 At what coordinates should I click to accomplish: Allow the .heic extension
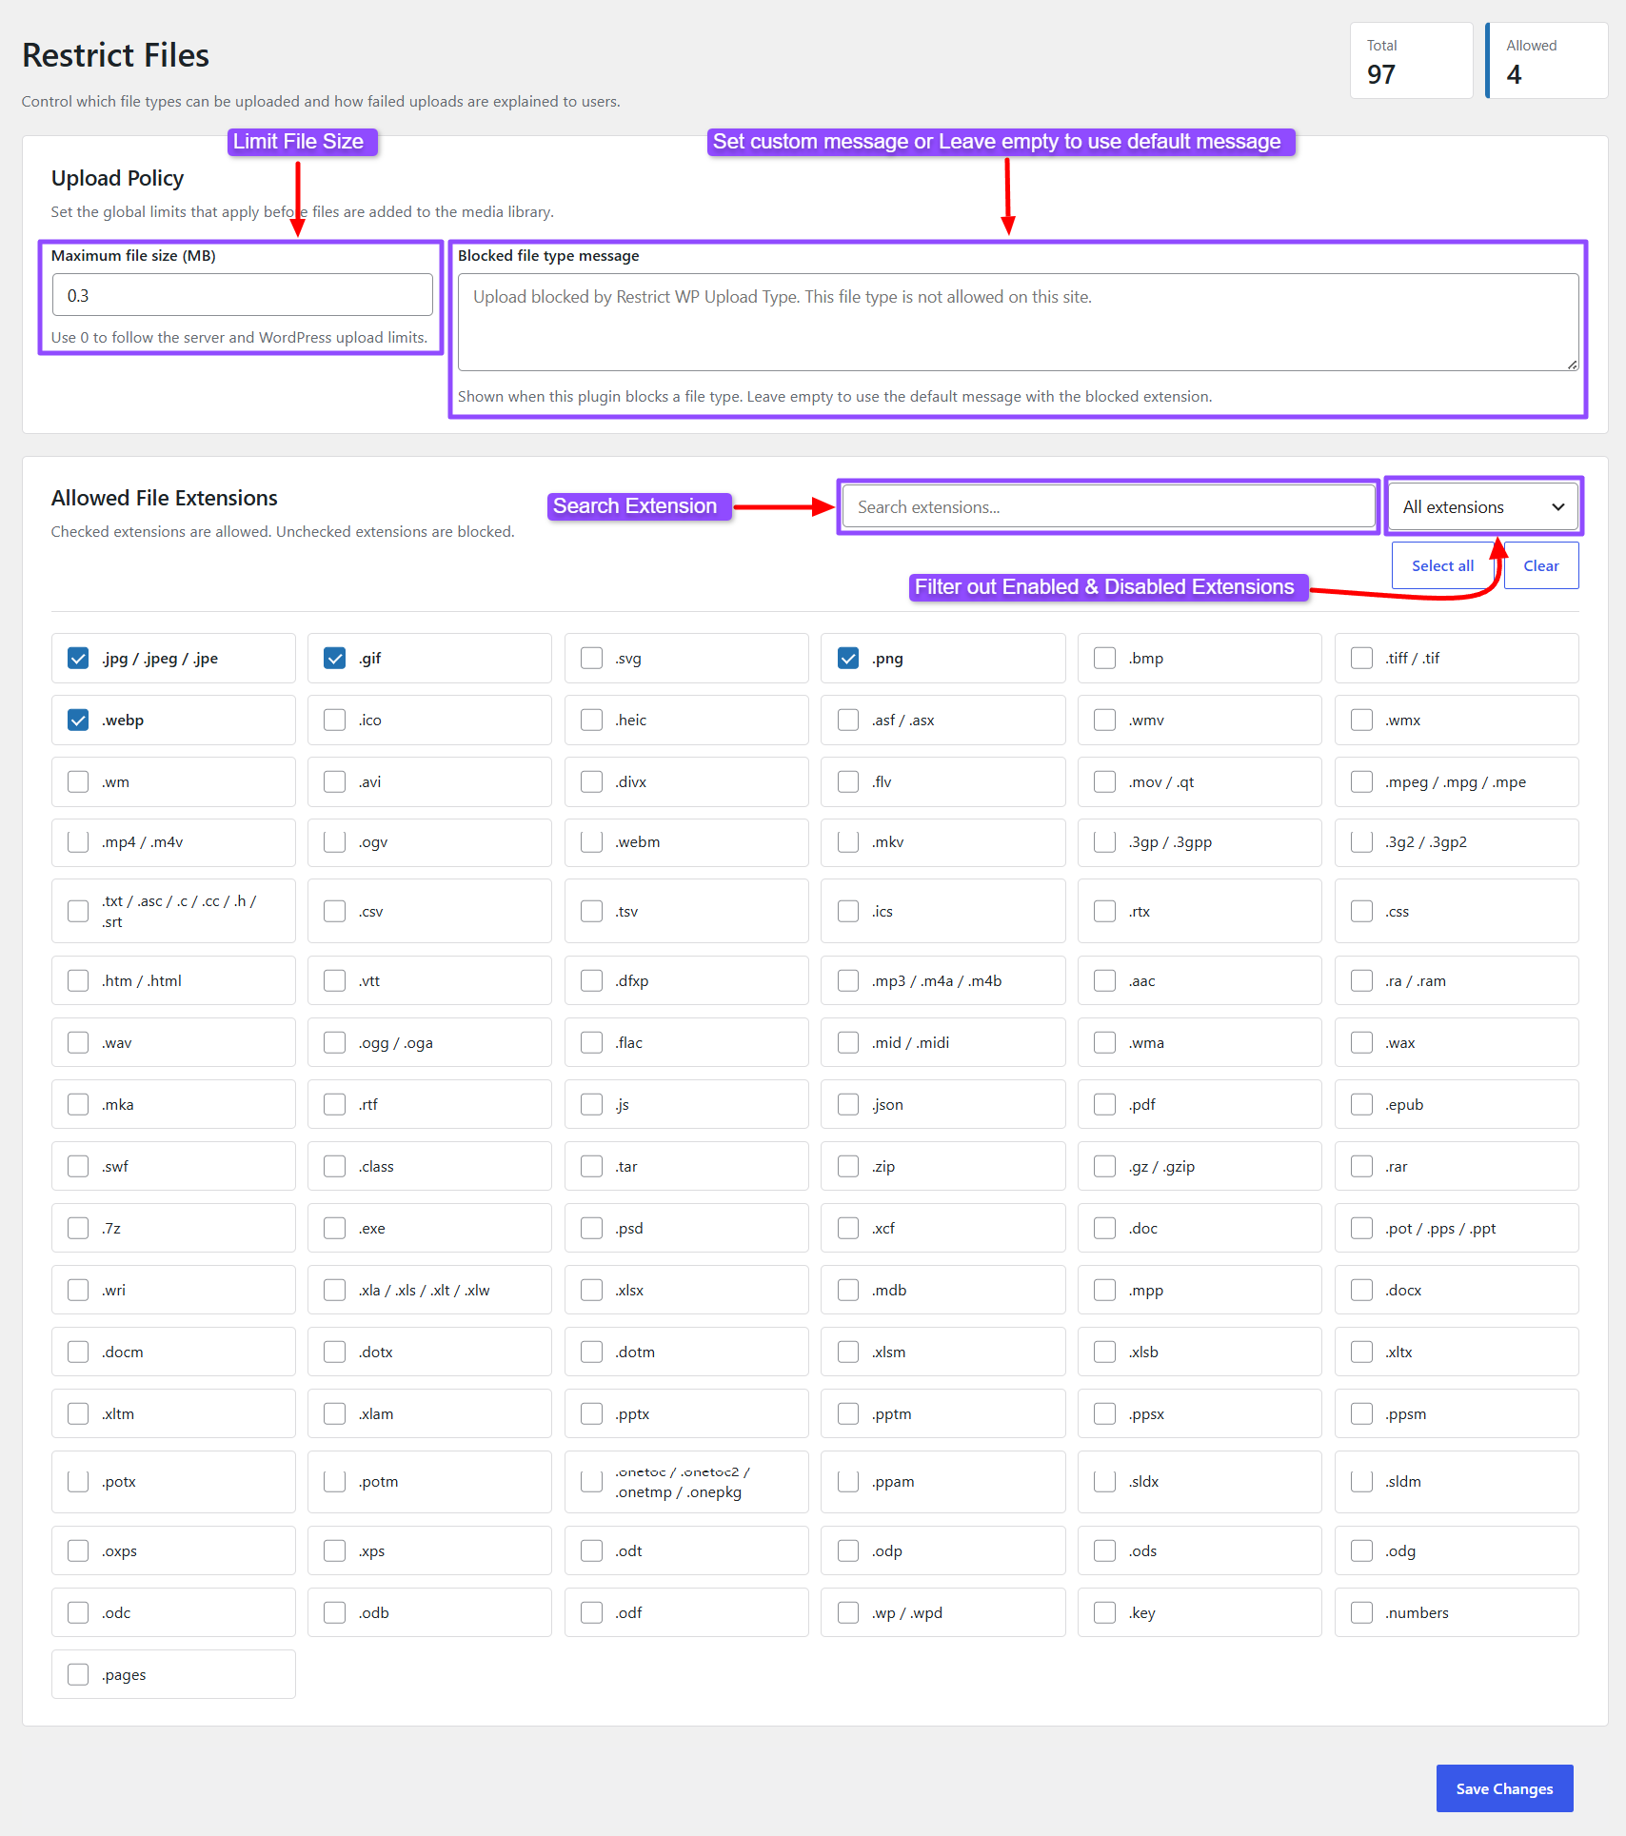click(x=591, y=721)
